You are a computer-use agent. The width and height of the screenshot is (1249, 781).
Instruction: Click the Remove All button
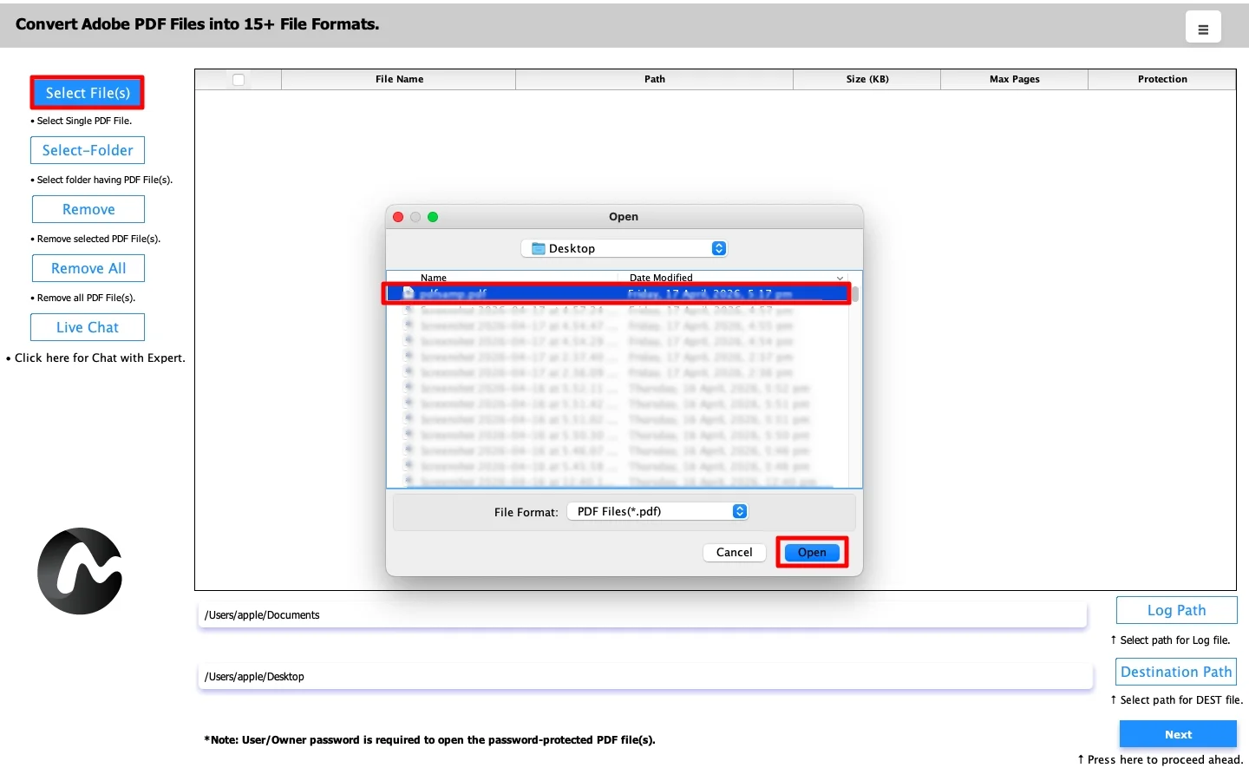click(88, 268)
